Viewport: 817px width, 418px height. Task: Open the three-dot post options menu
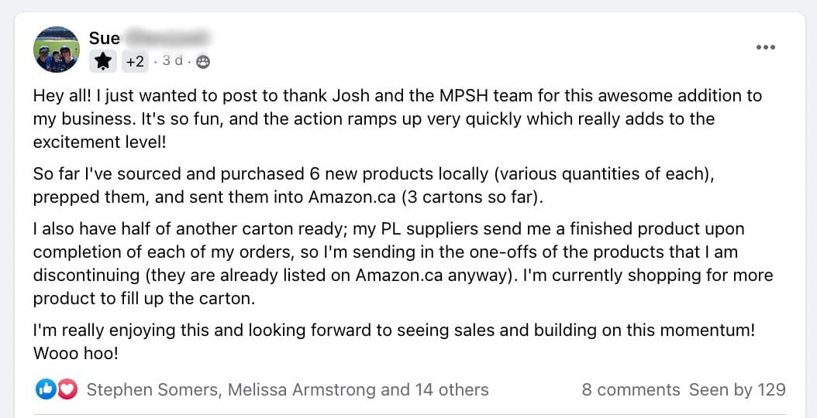(x=765, y=47)
